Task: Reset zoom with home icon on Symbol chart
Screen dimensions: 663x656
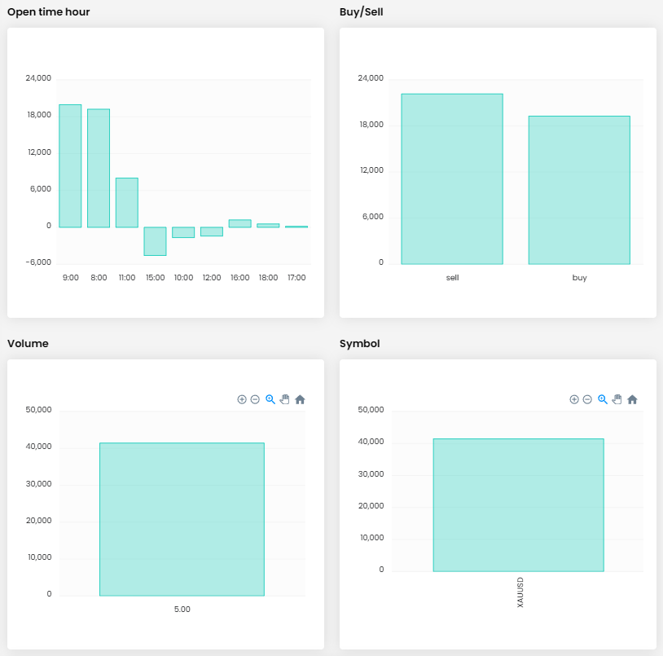Action: 632,399
